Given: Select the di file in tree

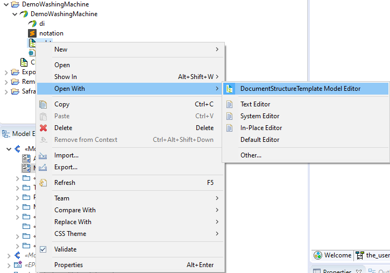Looking at the screenshot, I should point(37,24).
